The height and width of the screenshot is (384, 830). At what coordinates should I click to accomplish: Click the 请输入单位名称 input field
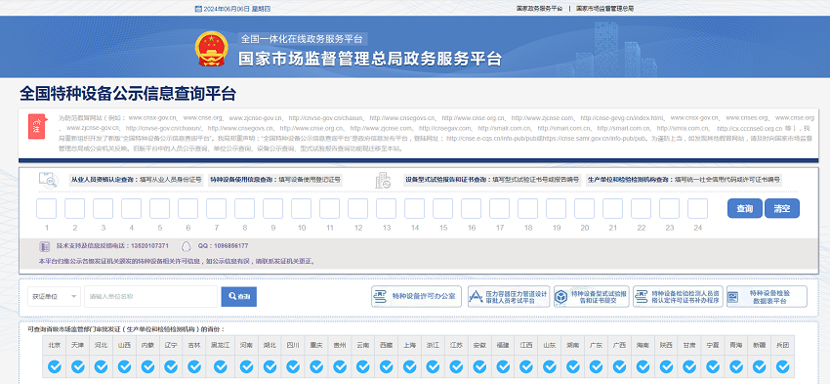coord(150,296)
